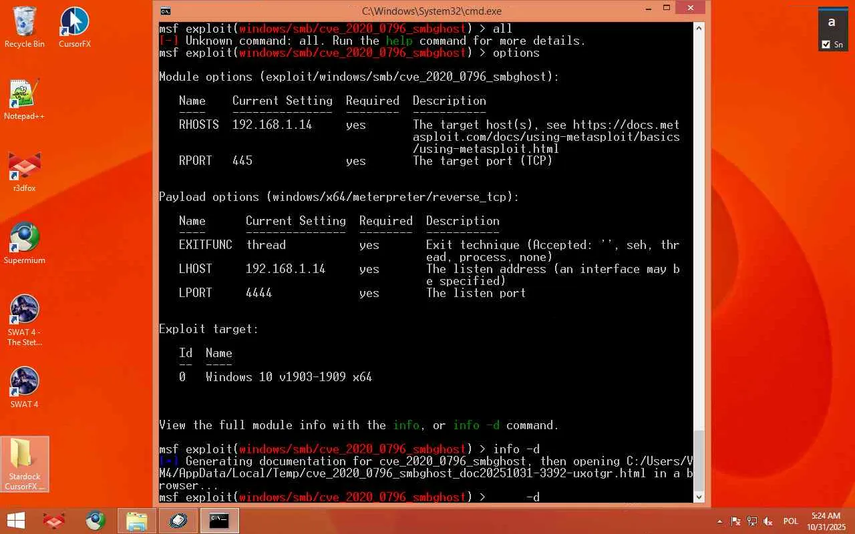
Task: Click the console vertical scrollbar thumb
Action: [699, 461]
